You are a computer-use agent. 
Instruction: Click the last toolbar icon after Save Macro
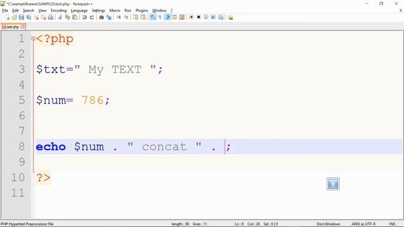click(x=230, y=17)
